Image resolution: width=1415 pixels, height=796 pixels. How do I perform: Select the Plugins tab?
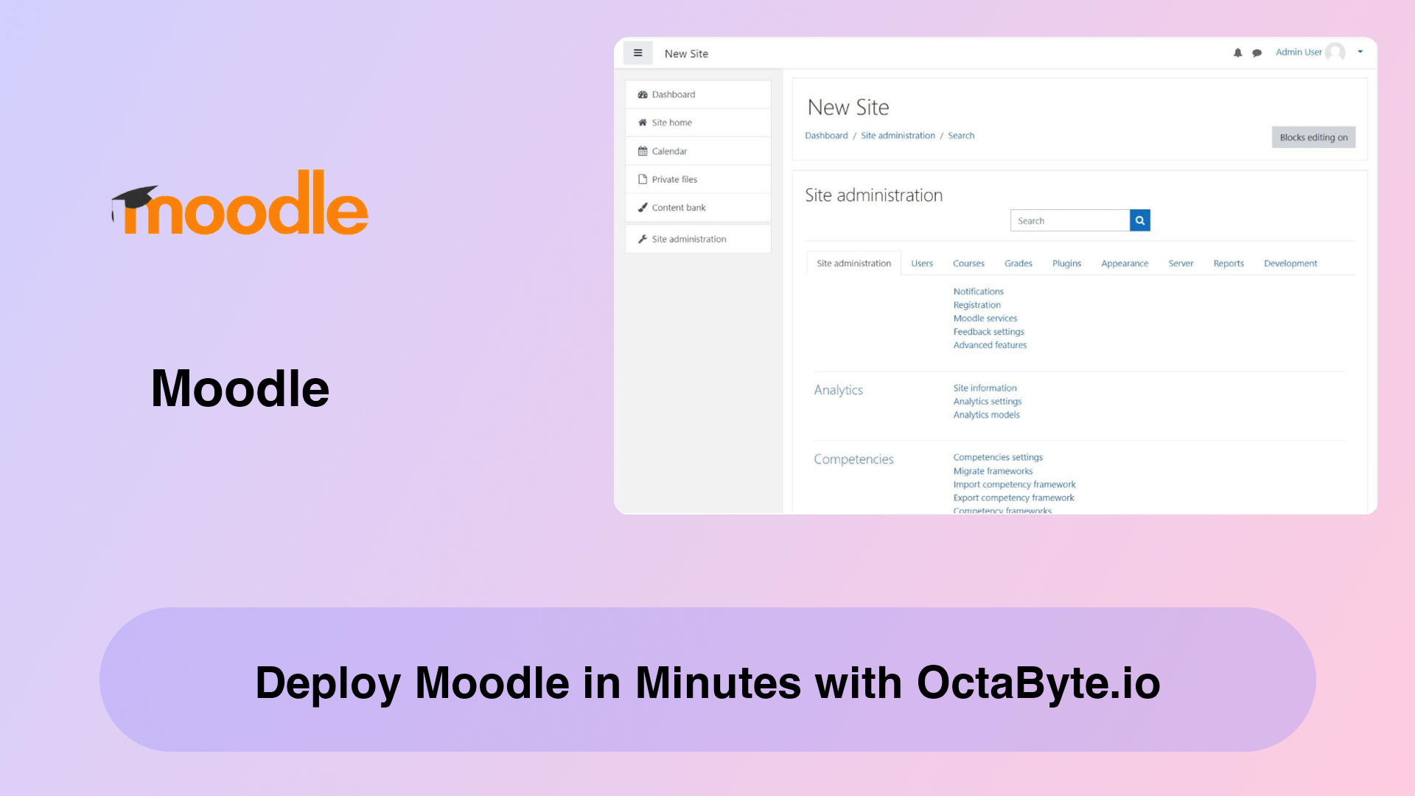point(1066,263)
